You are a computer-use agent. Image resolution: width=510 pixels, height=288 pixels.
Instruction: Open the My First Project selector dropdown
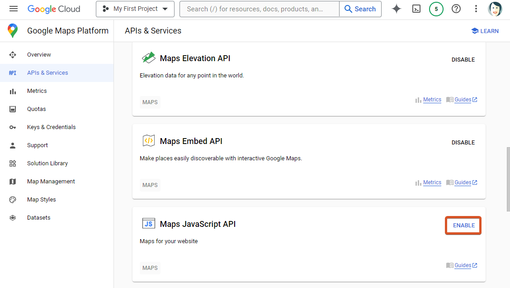tap(135, 9)
